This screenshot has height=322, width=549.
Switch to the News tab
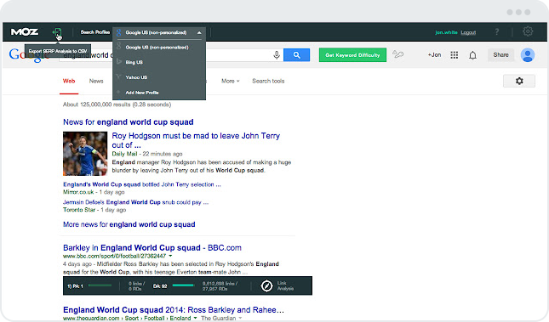96,81
